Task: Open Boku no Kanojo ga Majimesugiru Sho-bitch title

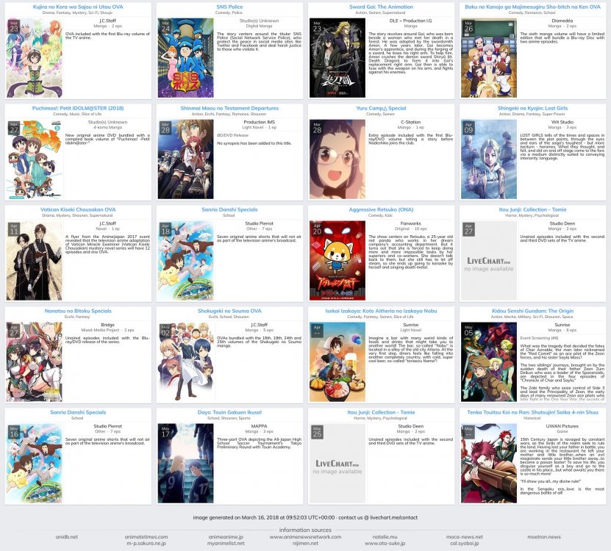Action: point(532,7)
